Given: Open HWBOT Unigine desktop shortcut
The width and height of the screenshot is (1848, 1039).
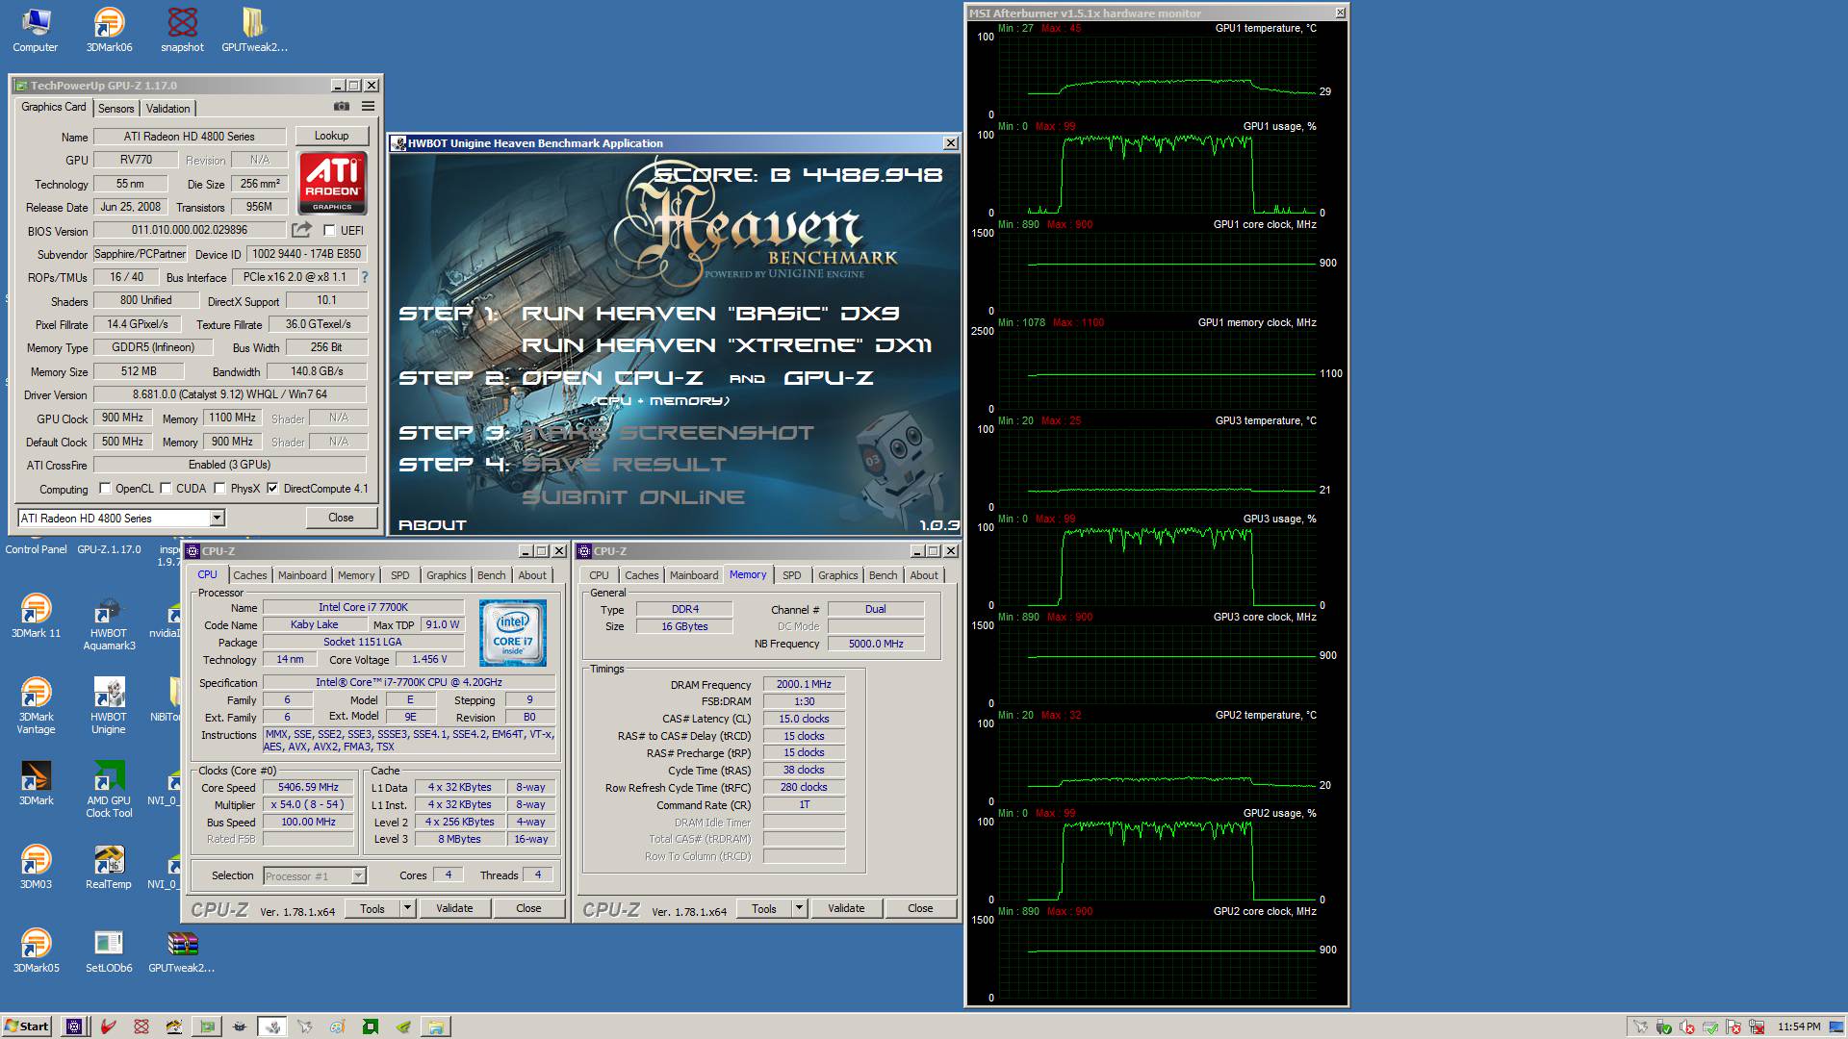Looking at the screenshot, I should (109, 706).
